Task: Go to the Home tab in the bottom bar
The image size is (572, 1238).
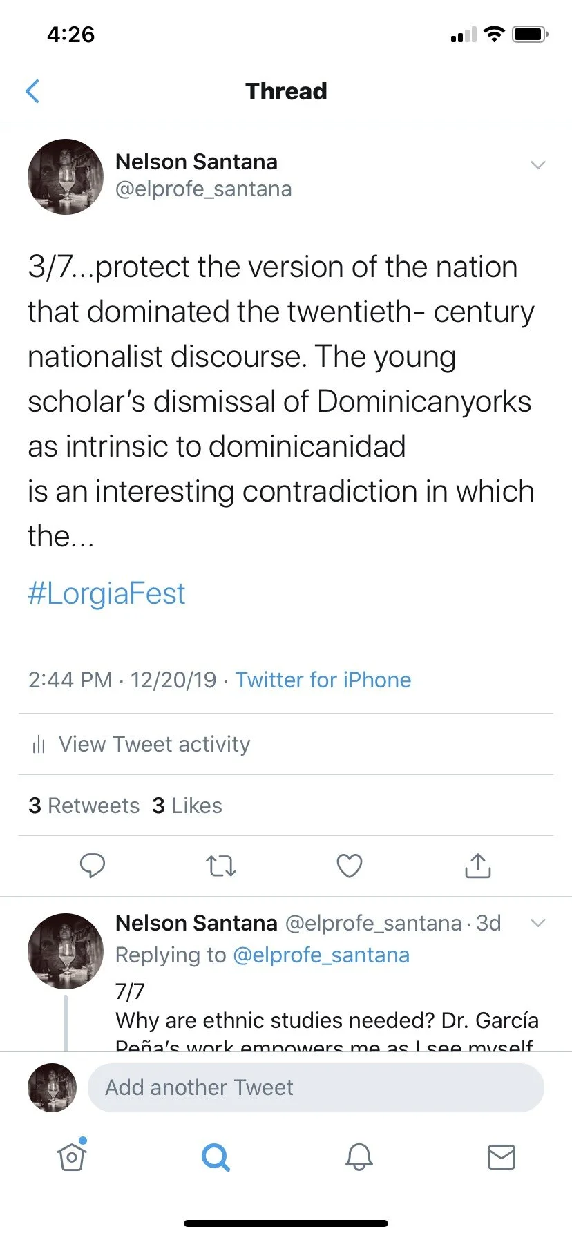Action: tap(72, 1156)
